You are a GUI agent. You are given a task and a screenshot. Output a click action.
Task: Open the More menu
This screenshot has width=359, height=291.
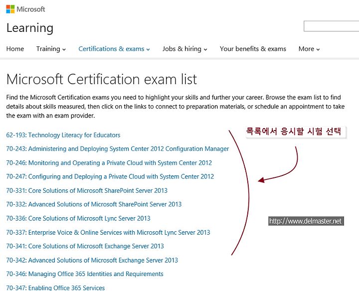tap(306, 49)
